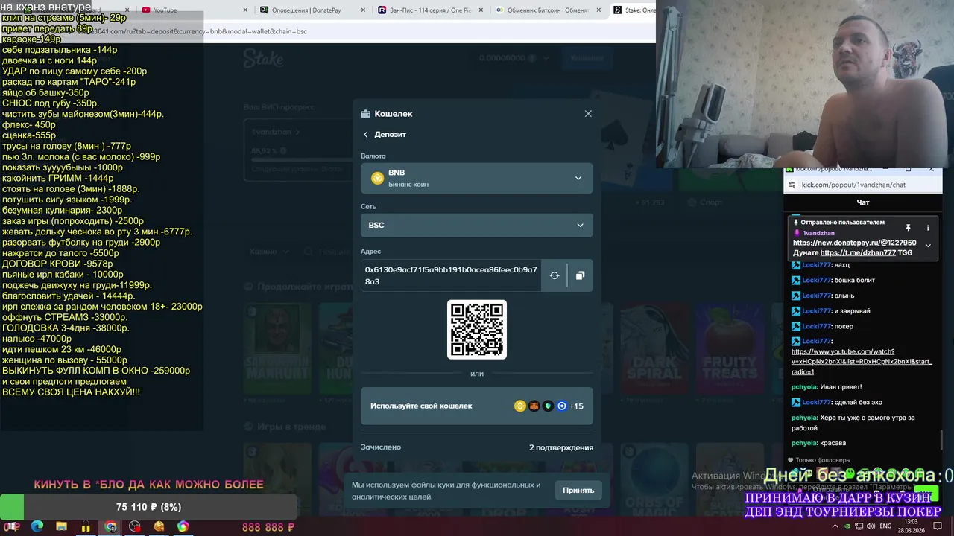Close the Оповещения DonatePay tab
The image size is (954, 536).
point(362,10)
